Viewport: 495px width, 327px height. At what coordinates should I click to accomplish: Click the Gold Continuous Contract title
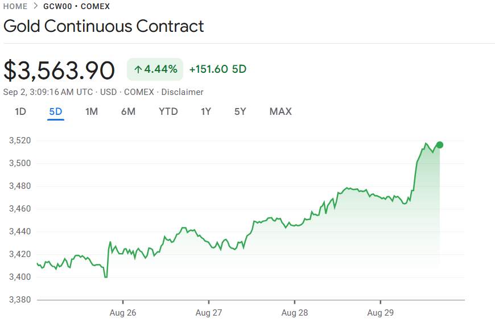point(104,26)
